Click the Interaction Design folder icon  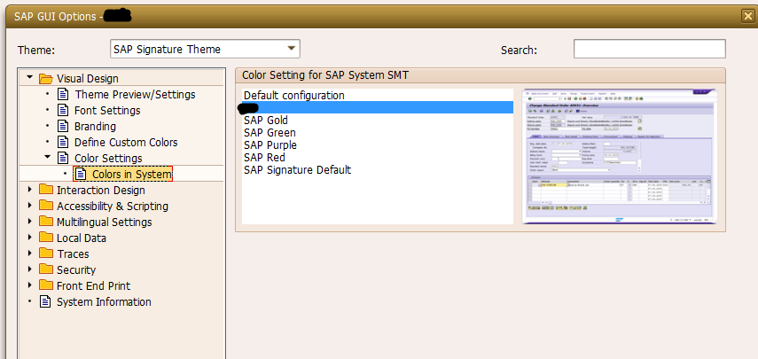[x=46, y=190]
